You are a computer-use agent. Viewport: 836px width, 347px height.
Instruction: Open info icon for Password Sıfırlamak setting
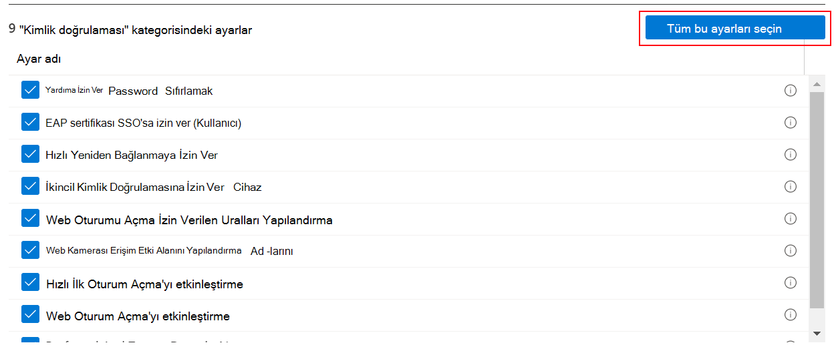coord(791,91)
